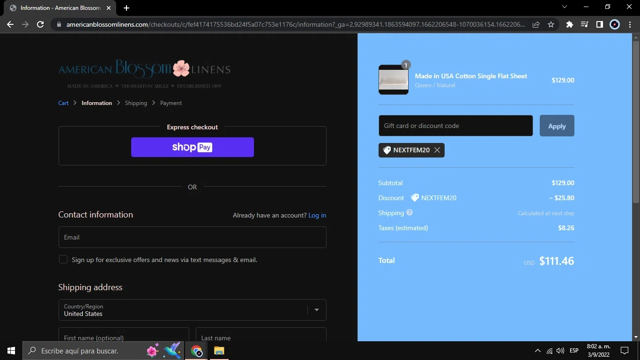Open the Chrome extensions puzzle icon
The image size is (640, 360).
pyautogui.click(x=570, y=24)
